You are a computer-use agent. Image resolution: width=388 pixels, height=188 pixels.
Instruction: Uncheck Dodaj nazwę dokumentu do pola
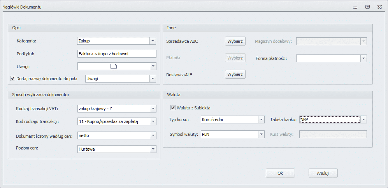click(12, 79)
